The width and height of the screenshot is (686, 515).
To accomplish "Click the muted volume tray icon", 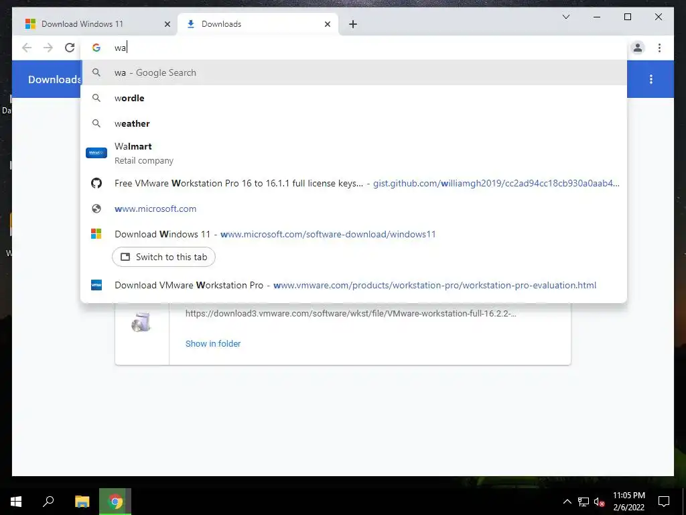I will 600,502.
